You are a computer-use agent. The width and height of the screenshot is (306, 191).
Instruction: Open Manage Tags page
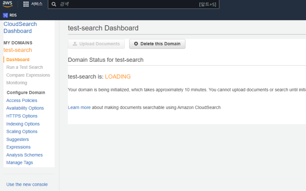pos(20,162)
